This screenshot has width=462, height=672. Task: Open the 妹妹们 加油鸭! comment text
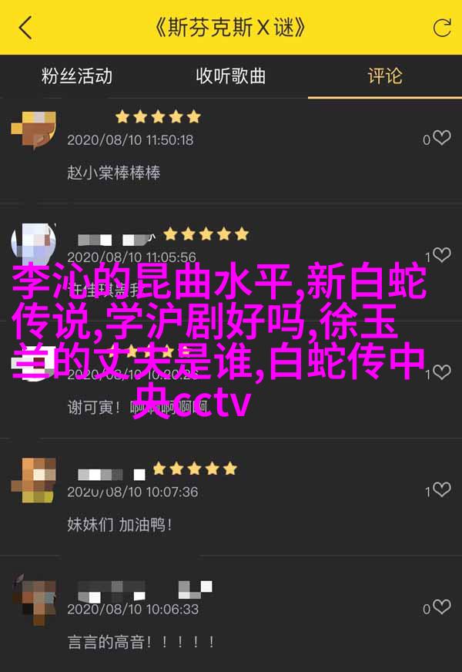[x=120, y=525]
